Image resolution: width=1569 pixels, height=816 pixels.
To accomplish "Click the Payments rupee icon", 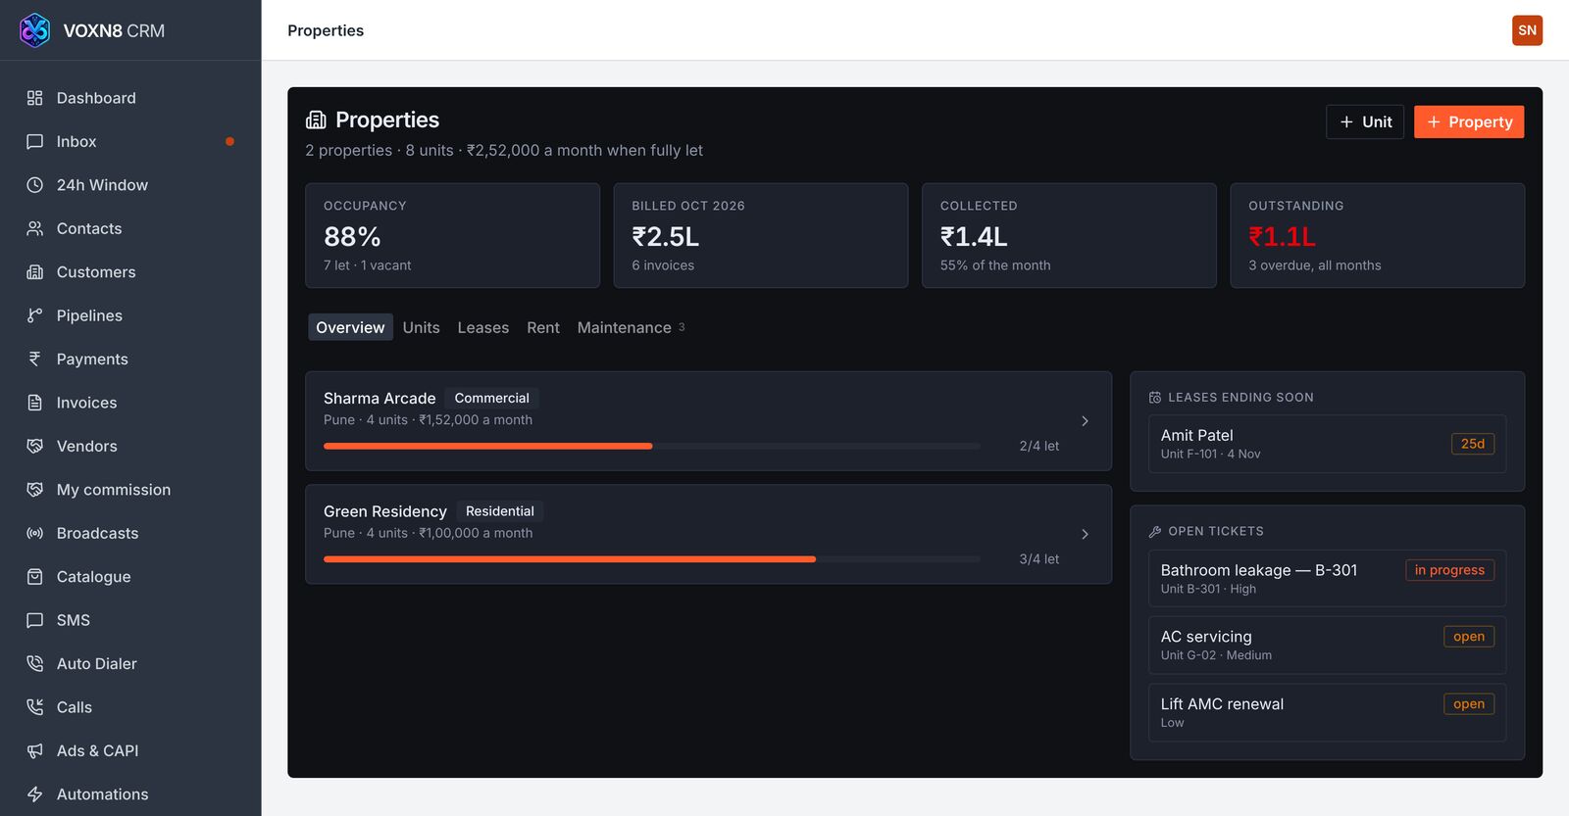I will coord(34,359).
